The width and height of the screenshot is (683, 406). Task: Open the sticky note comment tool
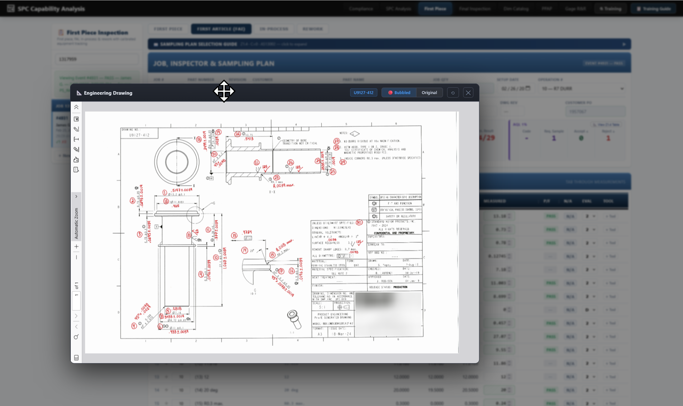pyautogui.click(x=76, y=170)
